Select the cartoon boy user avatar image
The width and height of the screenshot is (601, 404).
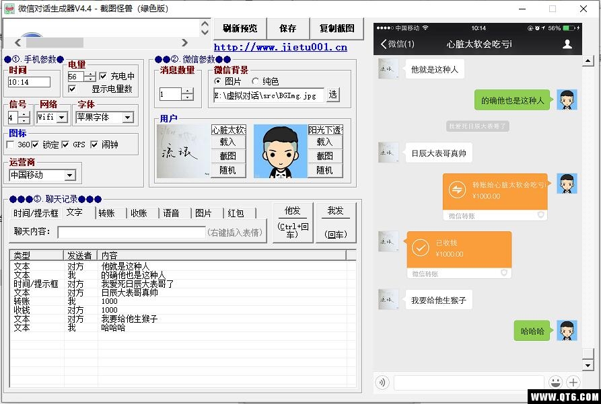click(x=281, y=151)
